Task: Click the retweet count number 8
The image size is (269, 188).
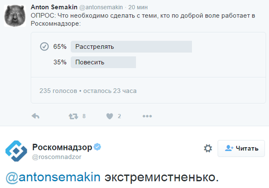Action: (84, 116)
